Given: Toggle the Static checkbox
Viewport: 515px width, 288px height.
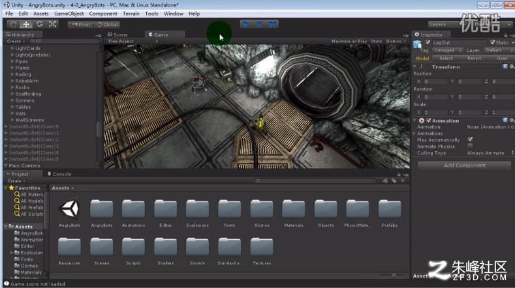Looking at the screenshot, I should (x=492, y=42).
